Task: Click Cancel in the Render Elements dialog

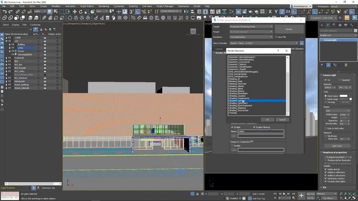Action: (282, 119)
